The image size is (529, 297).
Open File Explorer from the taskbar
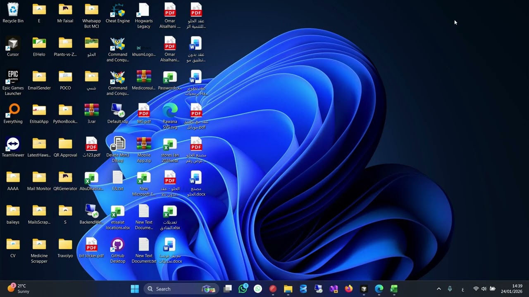(x=288, y=289)
